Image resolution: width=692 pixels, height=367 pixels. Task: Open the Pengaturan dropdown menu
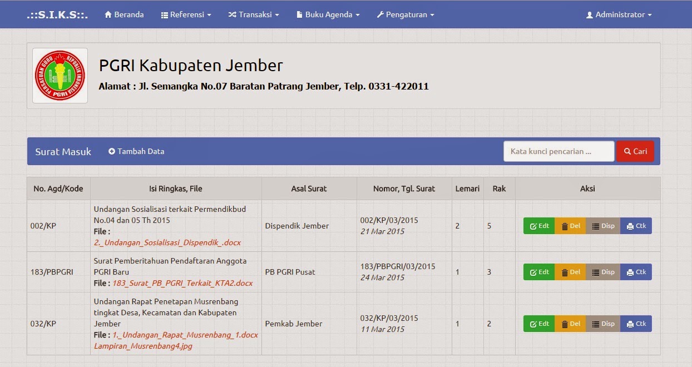pyautogui.click(x=406, y=14)
